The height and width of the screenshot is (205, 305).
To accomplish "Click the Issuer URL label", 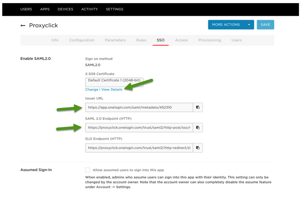I will pos(94,98).
